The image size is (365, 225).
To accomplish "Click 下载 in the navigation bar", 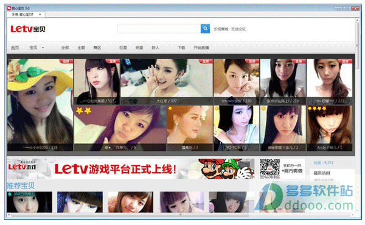I will click(181, 47).
